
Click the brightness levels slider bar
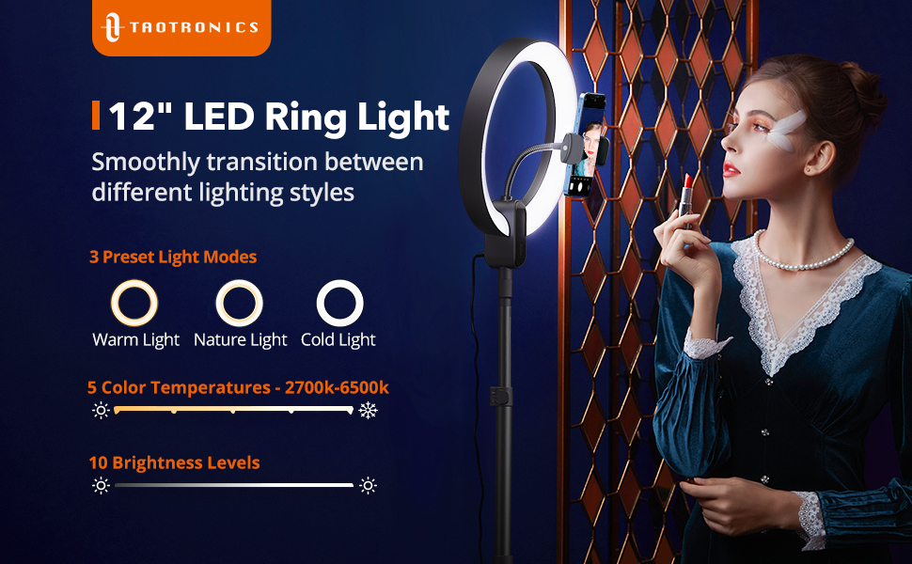(234, 485)
